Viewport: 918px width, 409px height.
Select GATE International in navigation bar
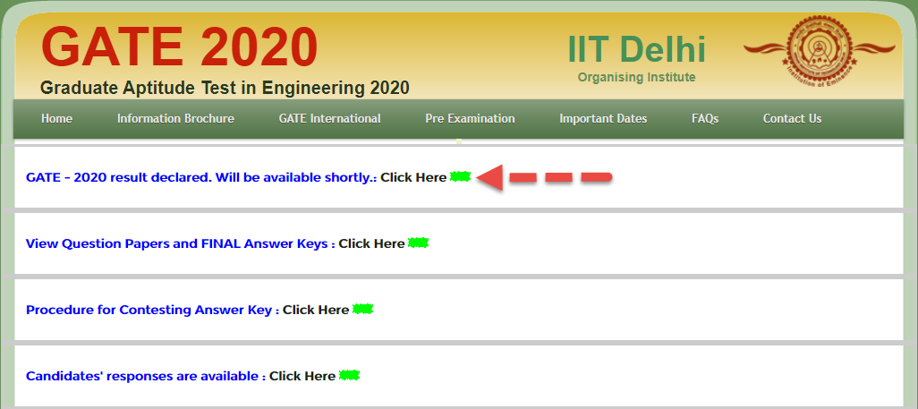329,118
